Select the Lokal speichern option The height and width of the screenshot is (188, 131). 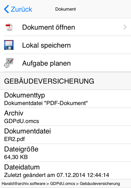pyautogui.click(x=65, y=45)
